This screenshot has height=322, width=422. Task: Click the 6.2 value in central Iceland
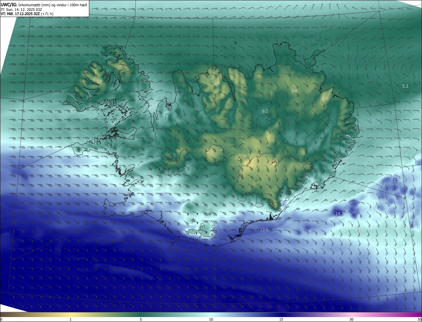tap(265, 111)
